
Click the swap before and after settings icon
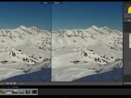pos(15,83)
